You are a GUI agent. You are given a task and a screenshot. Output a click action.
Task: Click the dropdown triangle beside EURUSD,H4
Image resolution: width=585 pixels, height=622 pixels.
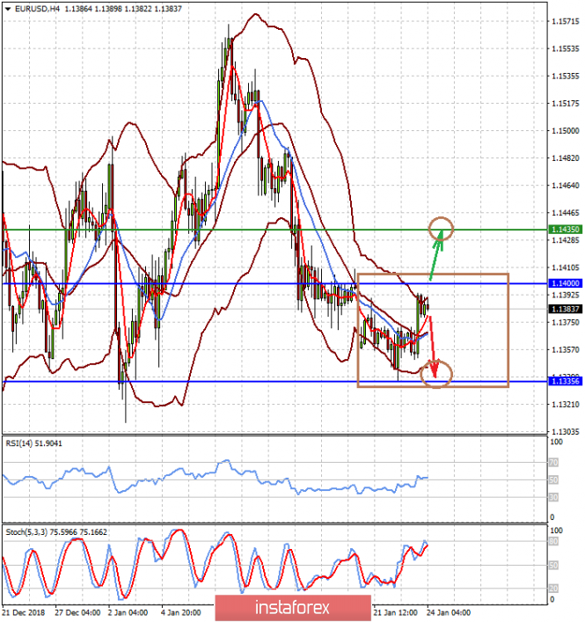8,9
